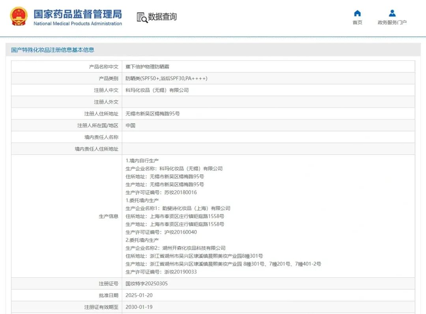
Task: Click the license number 苏妆20180016
Action: tap(180, 192)
